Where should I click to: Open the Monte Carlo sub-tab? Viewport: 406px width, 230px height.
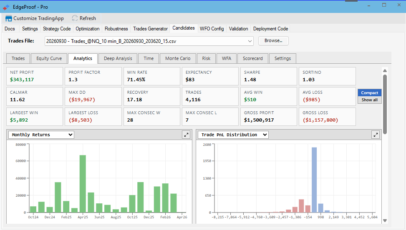tap(178, 58)
